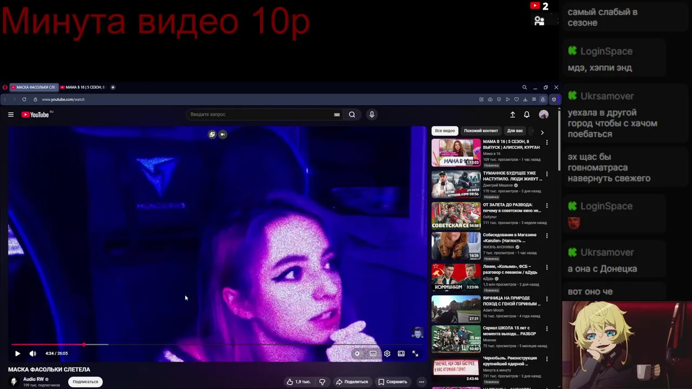Open the МАМА В 16 recommended video thumbnail
692x389 pixels.
pos(456,152)
